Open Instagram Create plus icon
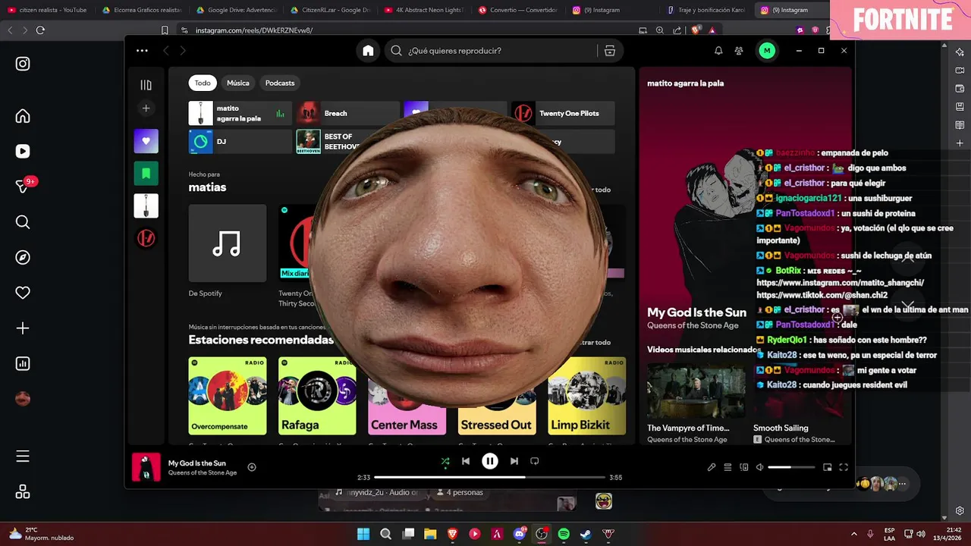Viewport: 971px width, 546px height. [x=23, y=328]
